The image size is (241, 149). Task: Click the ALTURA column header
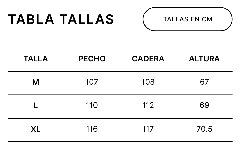click(x=204, y=59)
